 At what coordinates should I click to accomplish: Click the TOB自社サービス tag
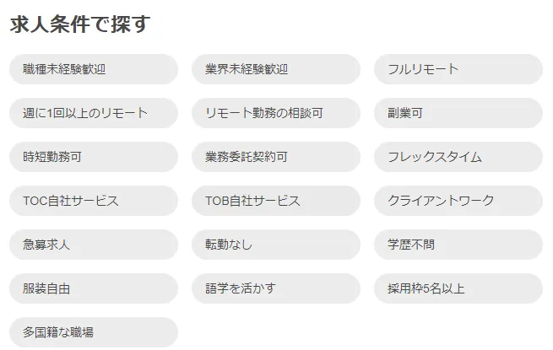276,201
